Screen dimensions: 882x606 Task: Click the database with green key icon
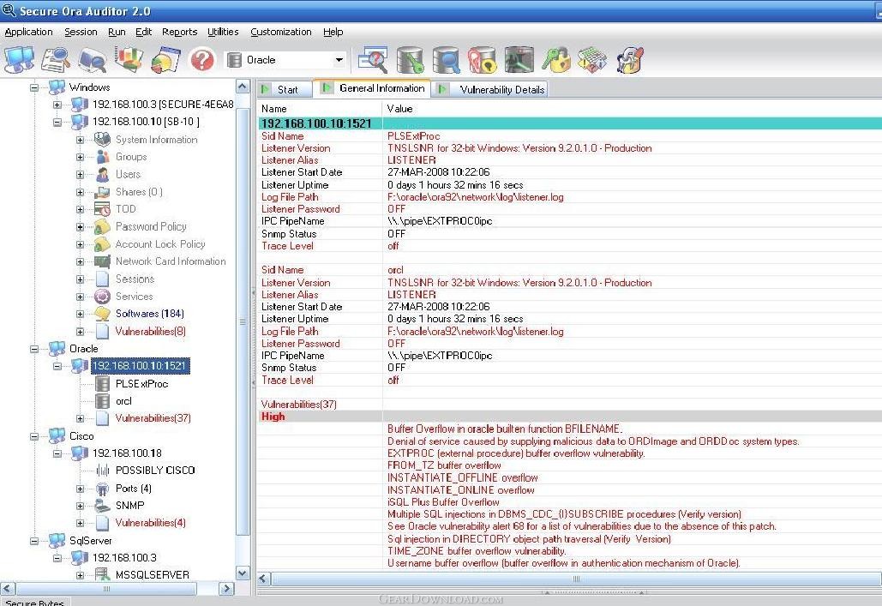coord(410,60)
